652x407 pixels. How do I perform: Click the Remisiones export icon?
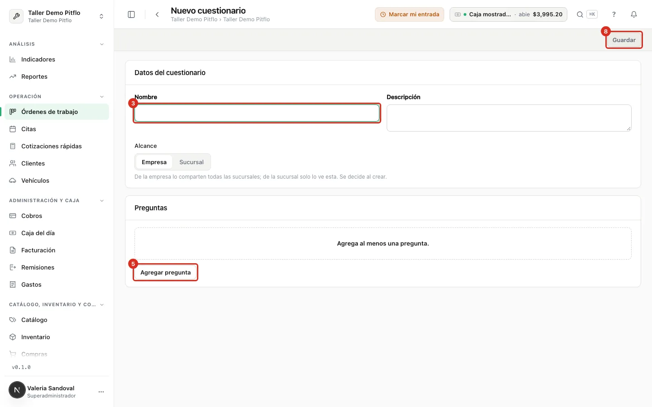point(13,267)
